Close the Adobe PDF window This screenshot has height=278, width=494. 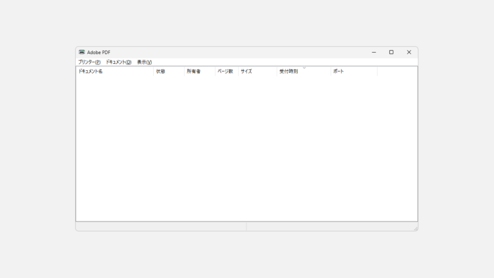(408, 52)
